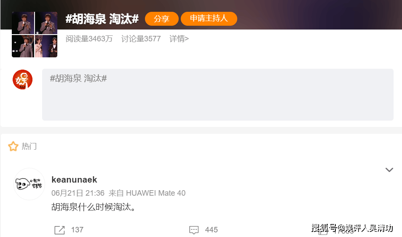Click the 来自 HUAWEI Mate 40 source link
The image size is (402, 237).
click(x=147, y=193)
